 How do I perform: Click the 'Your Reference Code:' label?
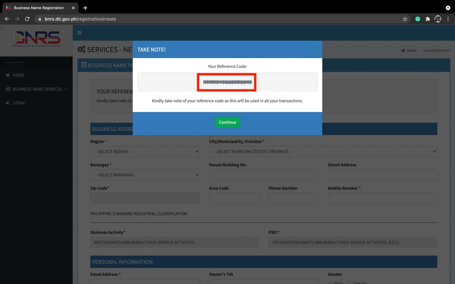(x=227, y=66)
